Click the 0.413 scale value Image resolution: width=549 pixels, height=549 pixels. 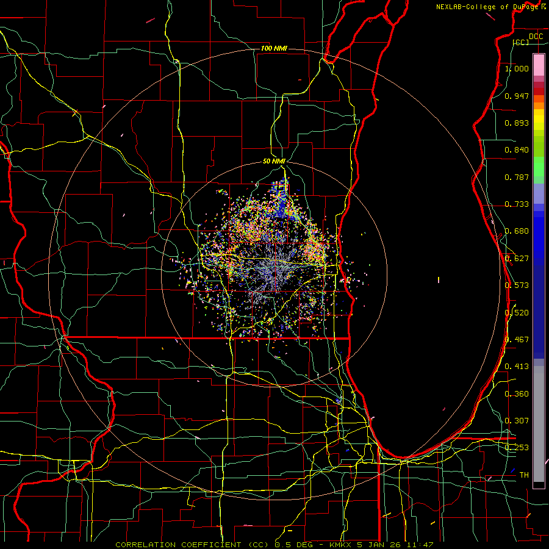[517, 367]
